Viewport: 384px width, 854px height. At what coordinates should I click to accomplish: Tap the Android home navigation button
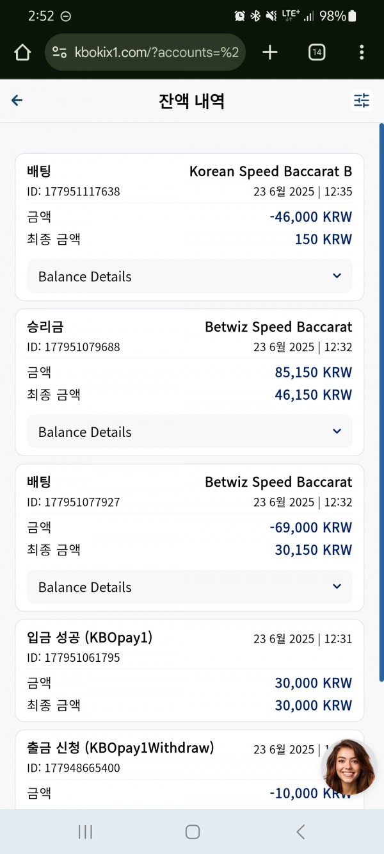point(192,832)
